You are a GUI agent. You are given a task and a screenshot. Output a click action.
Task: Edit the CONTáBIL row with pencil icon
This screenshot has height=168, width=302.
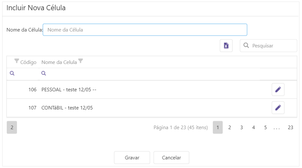point(278,108)
